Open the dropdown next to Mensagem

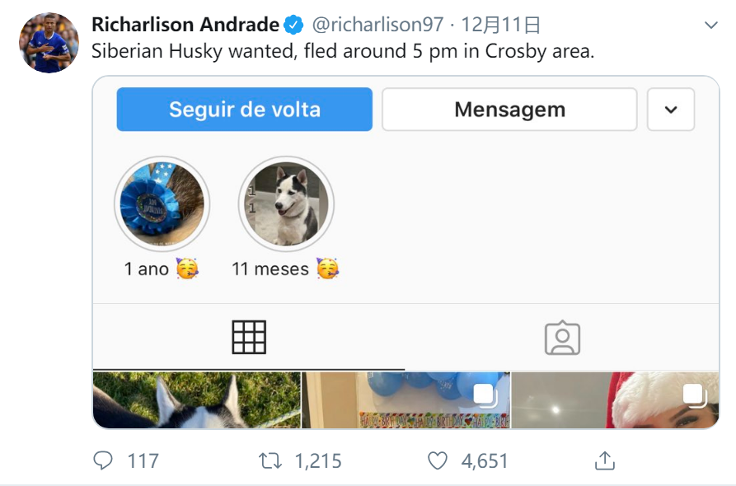(671, 110)
